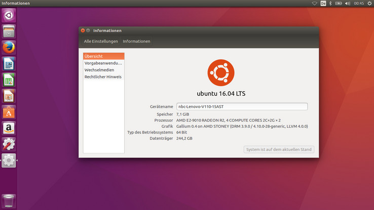374x210 pixels.
Task: Click the 7,1 GiB Speicher value
Action: [183, 114]
